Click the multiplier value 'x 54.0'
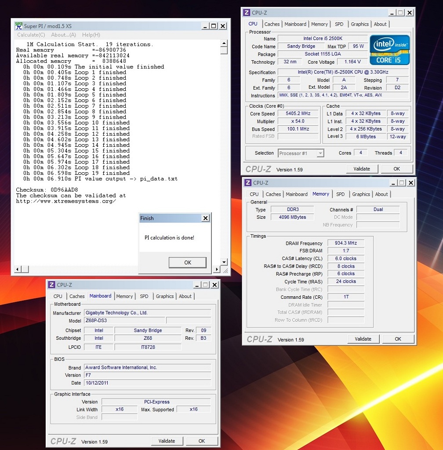 click(x=298, y=121)
